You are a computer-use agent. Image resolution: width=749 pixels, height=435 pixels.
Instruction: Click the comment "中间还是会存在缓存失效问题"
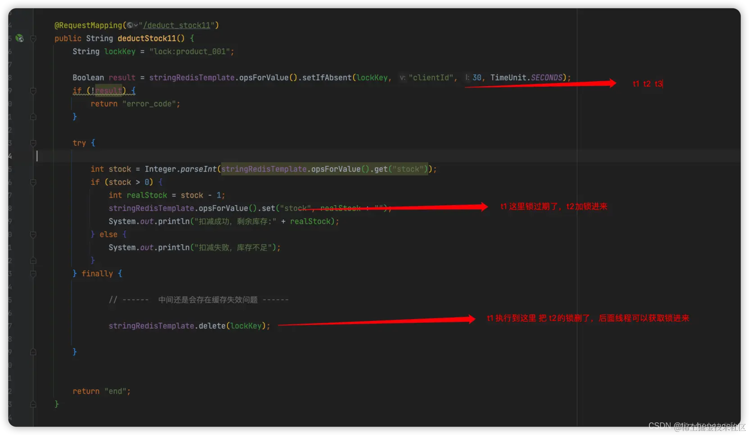pos(208,300)
